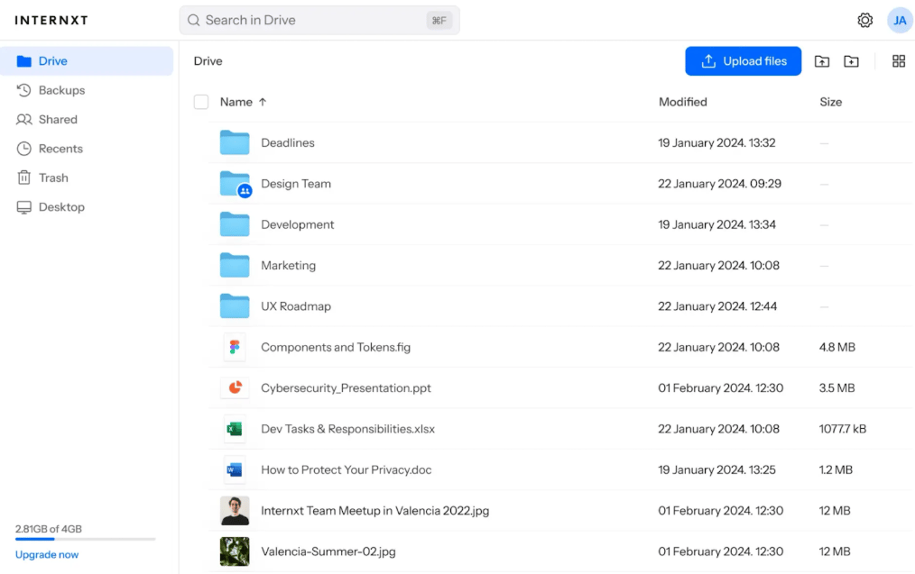Upload a folder via the folder upload icon
Viewport: 915px width, 574px height.
(822, 60)
